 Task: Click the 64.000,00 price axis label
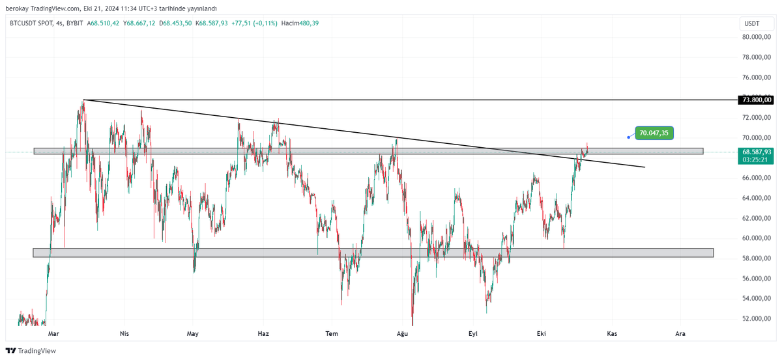pyautogui.click(x=757, y=198)
